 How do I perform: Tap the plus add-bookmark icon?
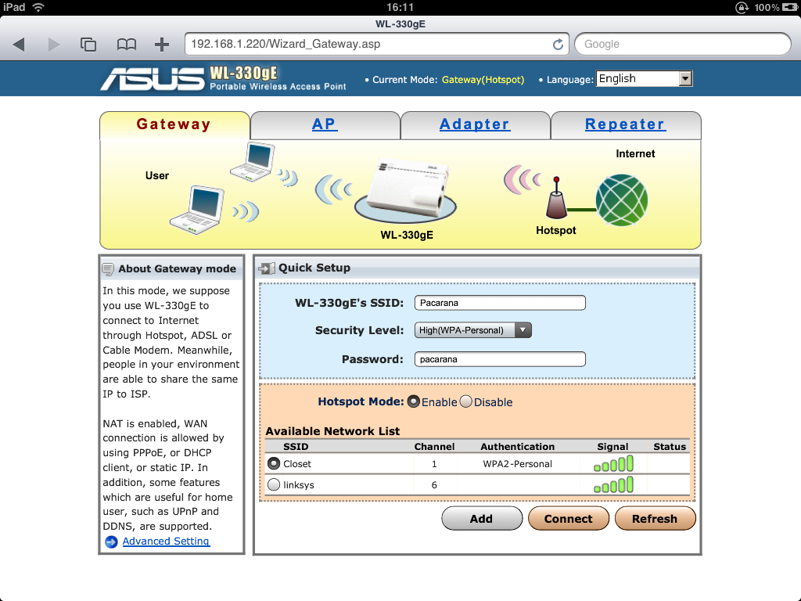coord(162,45)
